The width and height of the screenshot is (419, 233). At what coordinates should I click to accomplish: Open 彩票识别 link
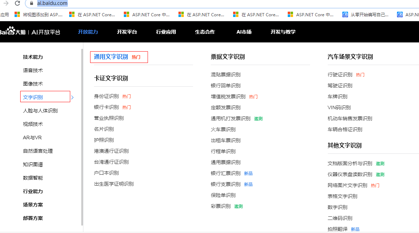coord(221,206)
